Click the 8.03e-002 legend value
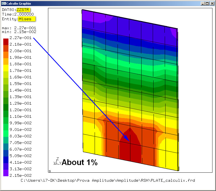 [20, 136]
